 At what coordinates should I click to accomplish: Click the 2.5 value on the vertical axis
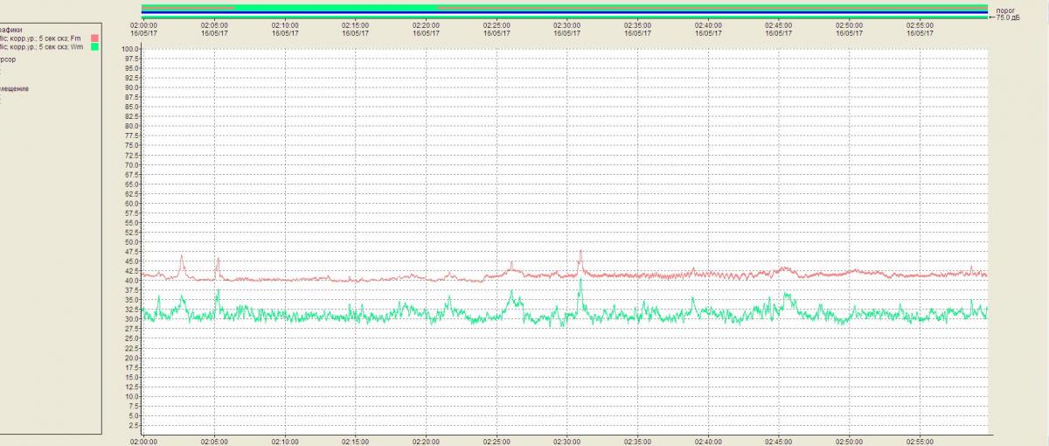point(134,425)
